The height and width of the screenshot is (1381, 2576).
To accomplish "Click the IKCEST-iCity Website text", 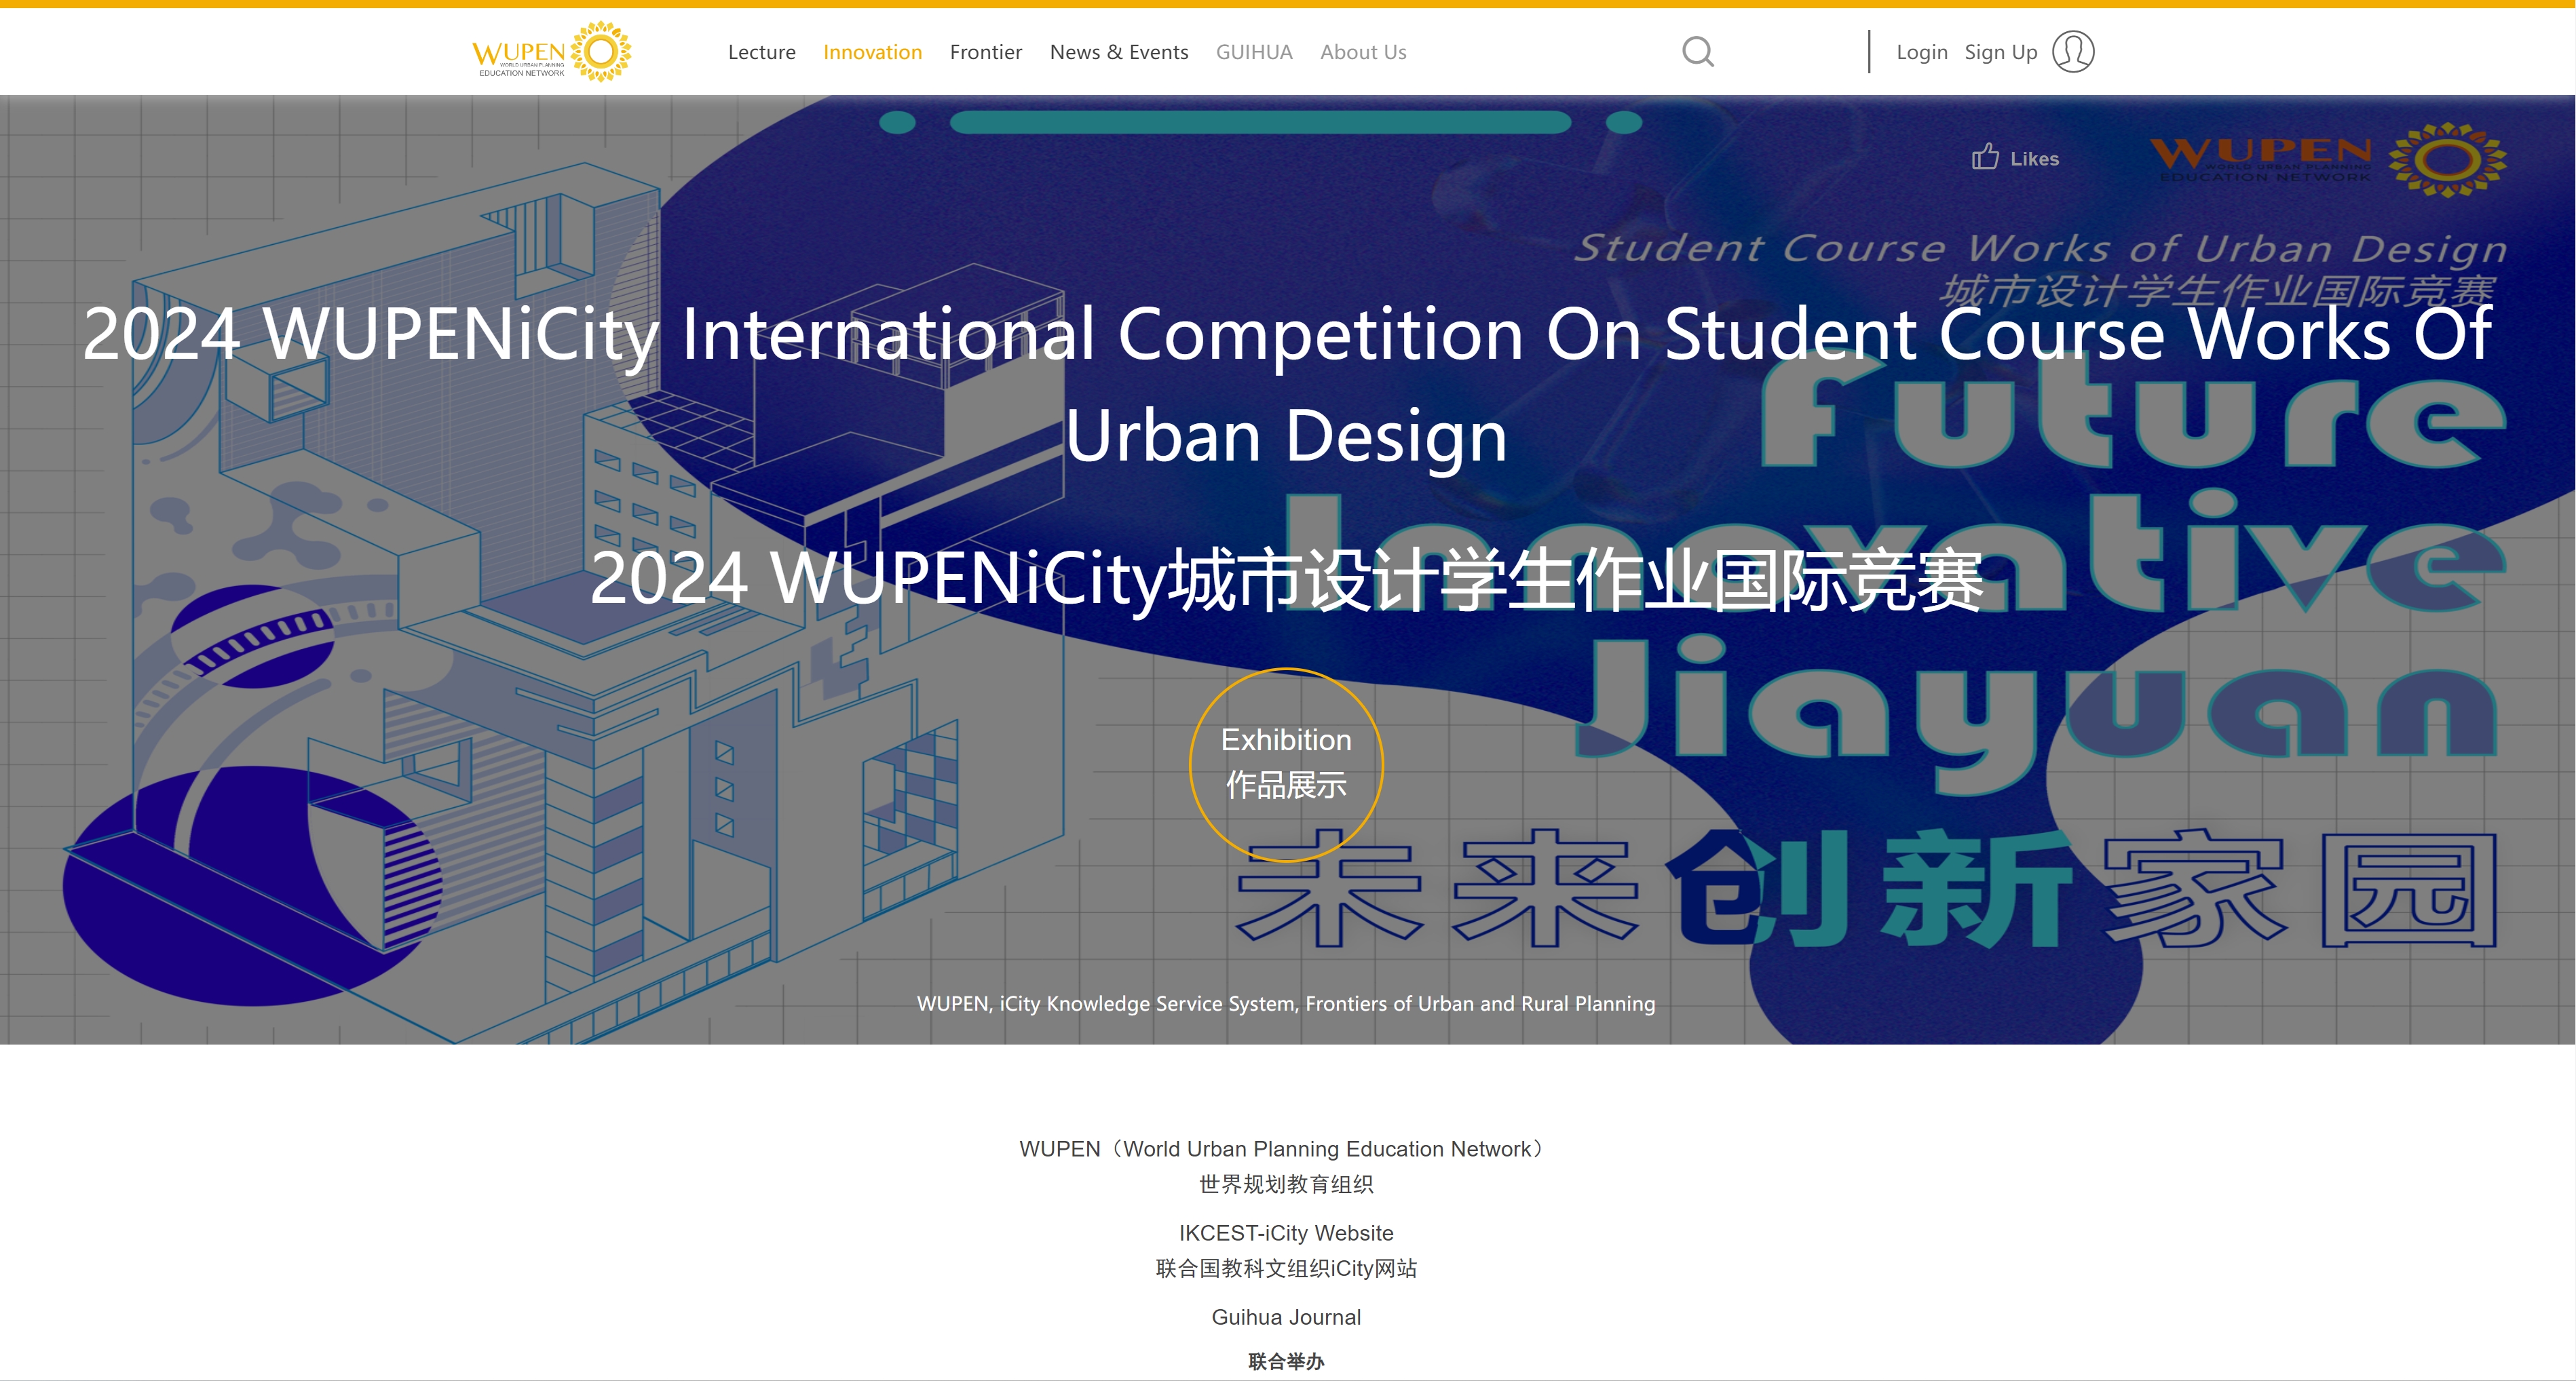I will (1286, 1232).
